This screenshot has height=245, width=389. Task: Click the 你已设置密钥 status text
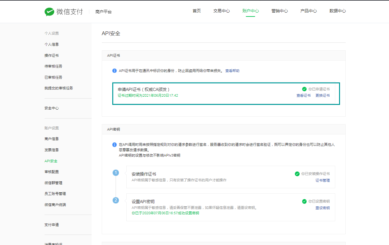coord(319,201)
